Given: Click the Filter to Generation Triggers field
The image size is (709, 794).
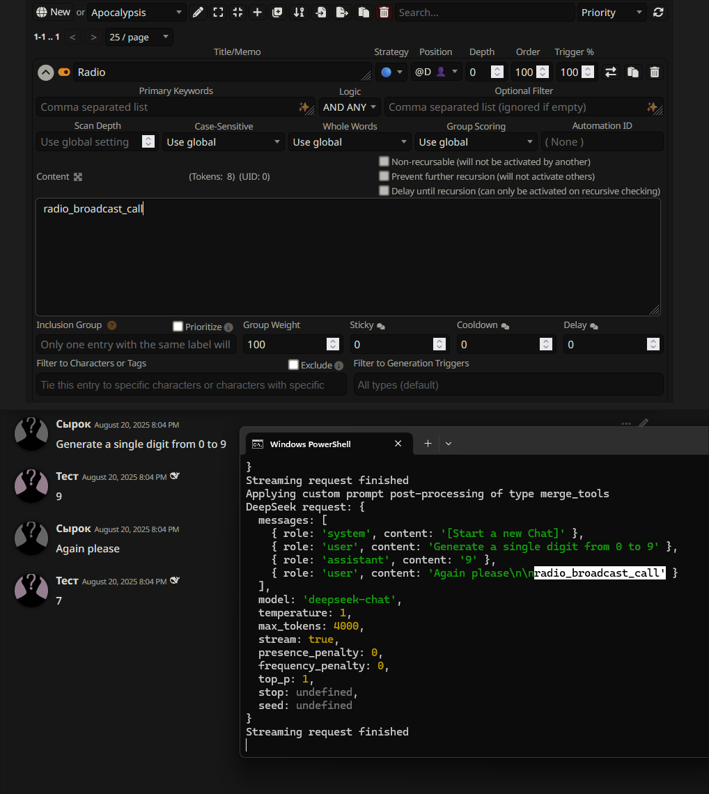Looking at the screenshot, I should coord(508,385).
